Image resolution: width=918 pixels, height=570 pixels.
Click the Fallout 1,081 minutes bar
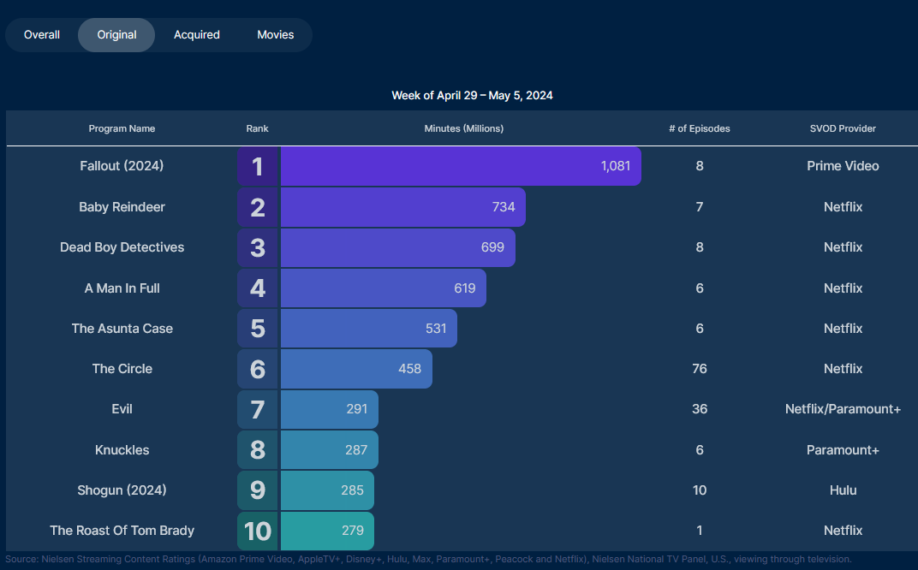click(x=461, y=166)
